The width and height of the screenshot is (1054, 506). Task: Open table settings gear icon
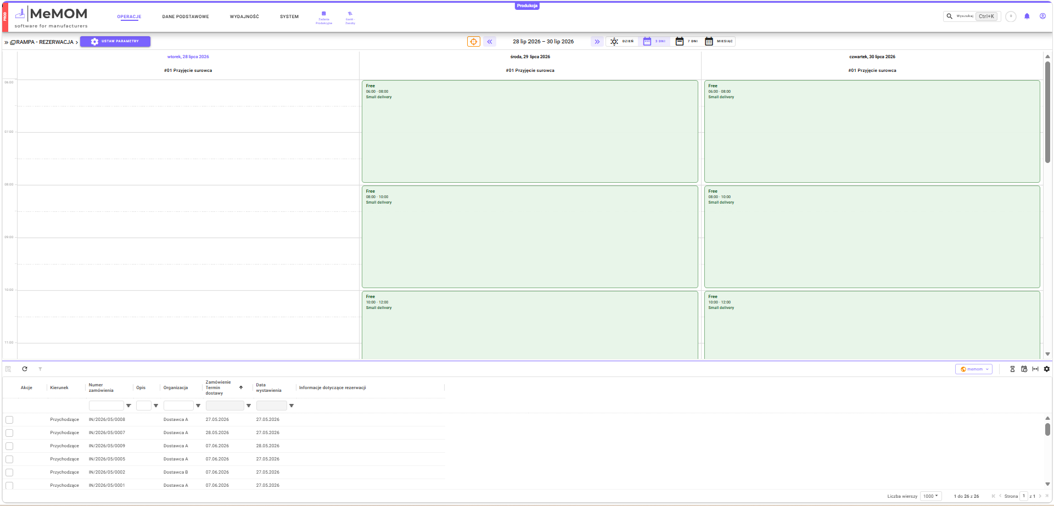tap(1047, 369)
